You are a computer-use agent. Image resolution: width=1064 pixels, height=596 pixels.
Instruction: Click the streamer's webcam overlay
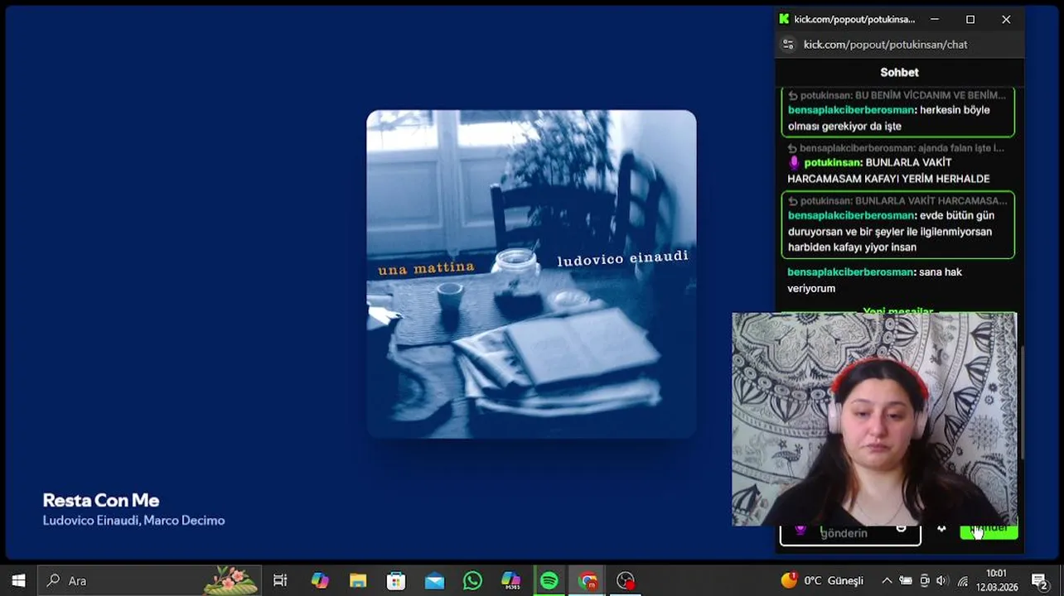click(x=874, y=419)
